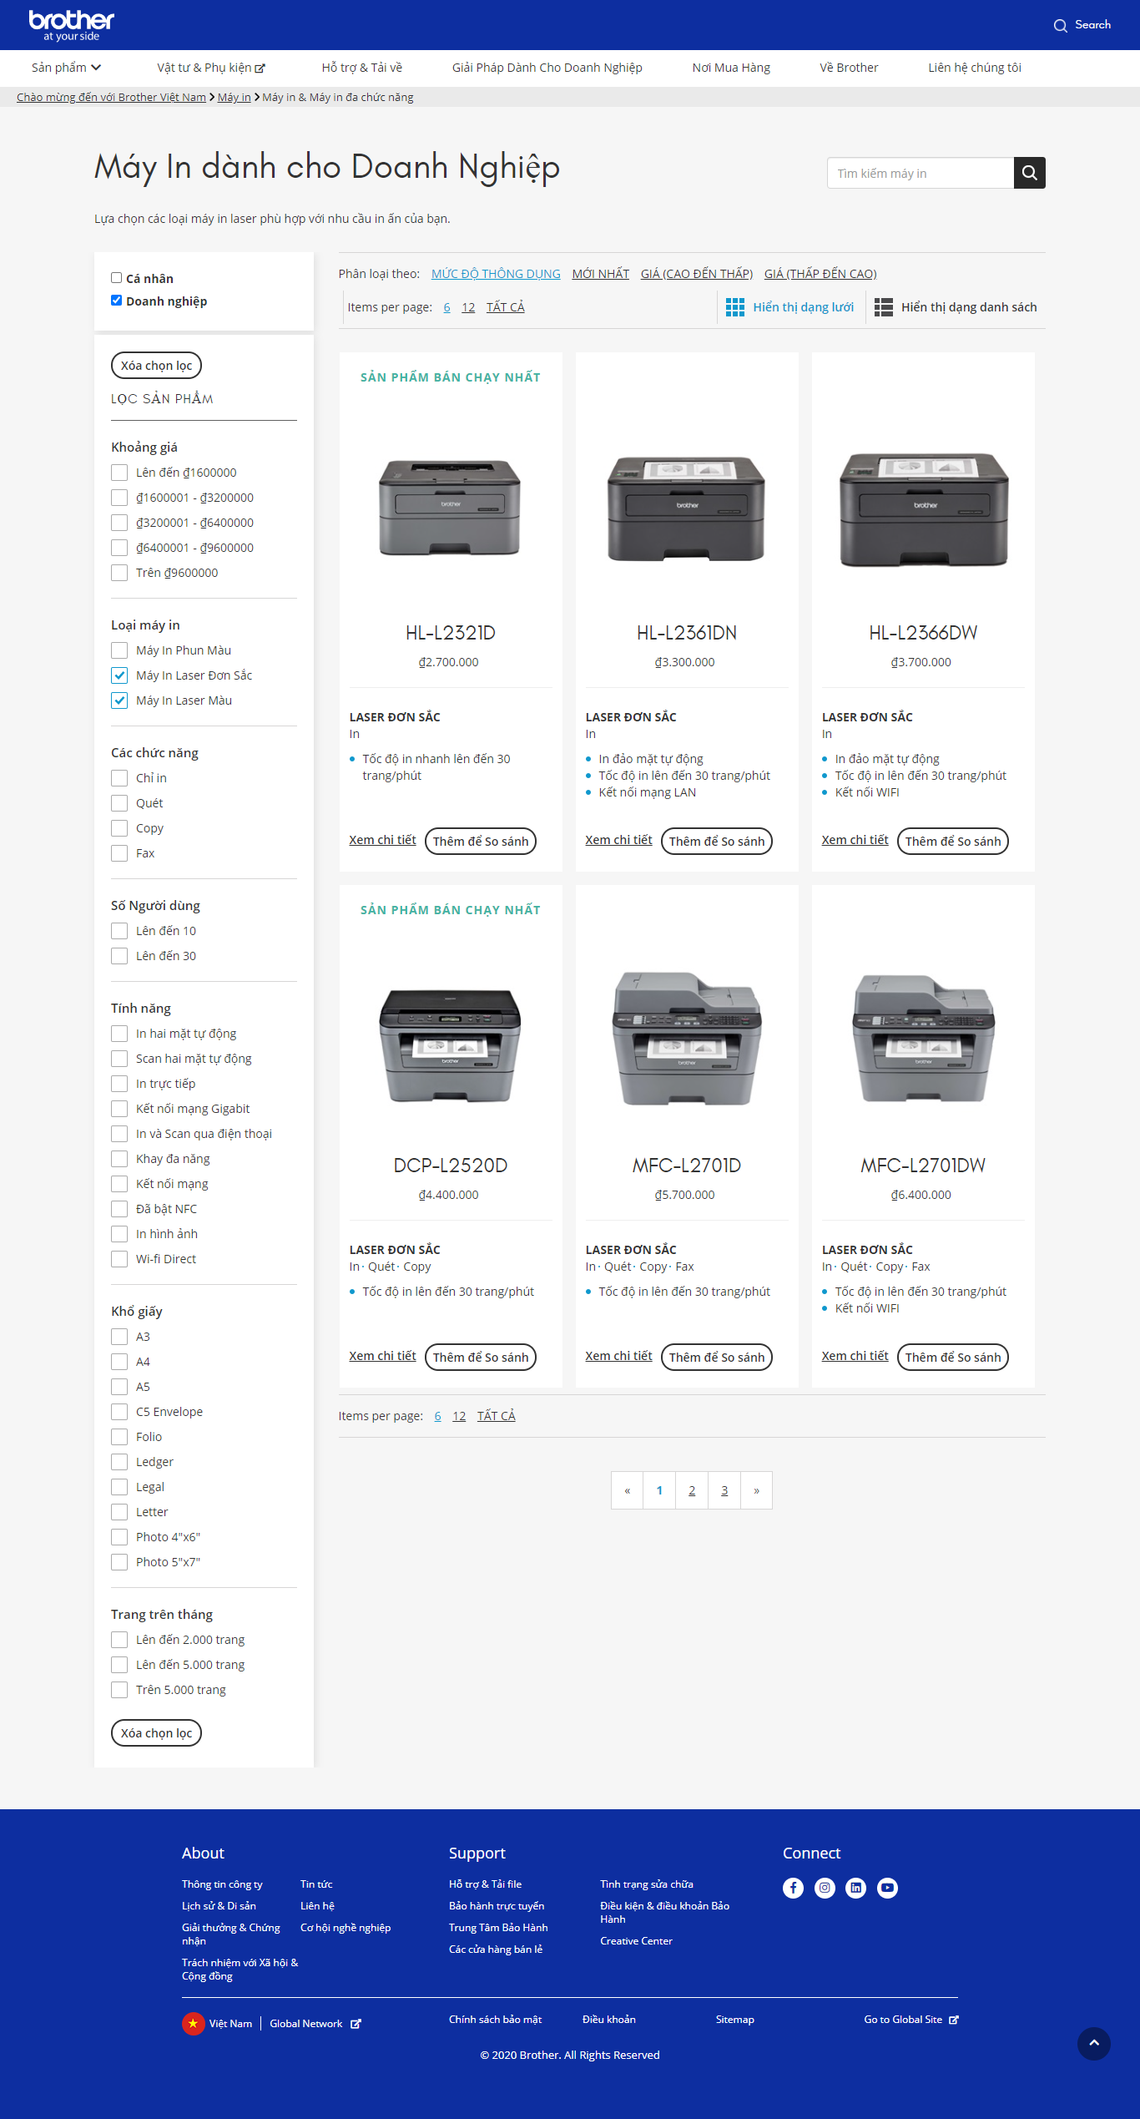Click the Brother logo in header
The image size is (1140, 2119).
coord(71,25)
